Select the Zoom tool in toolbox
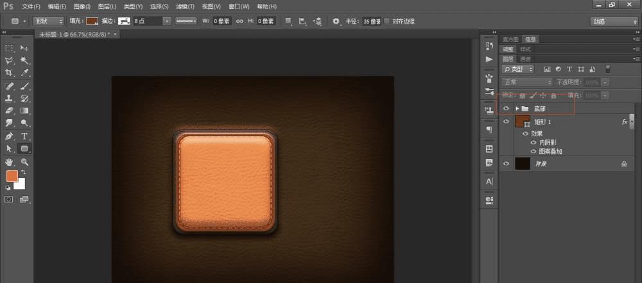 coord(24,162)
